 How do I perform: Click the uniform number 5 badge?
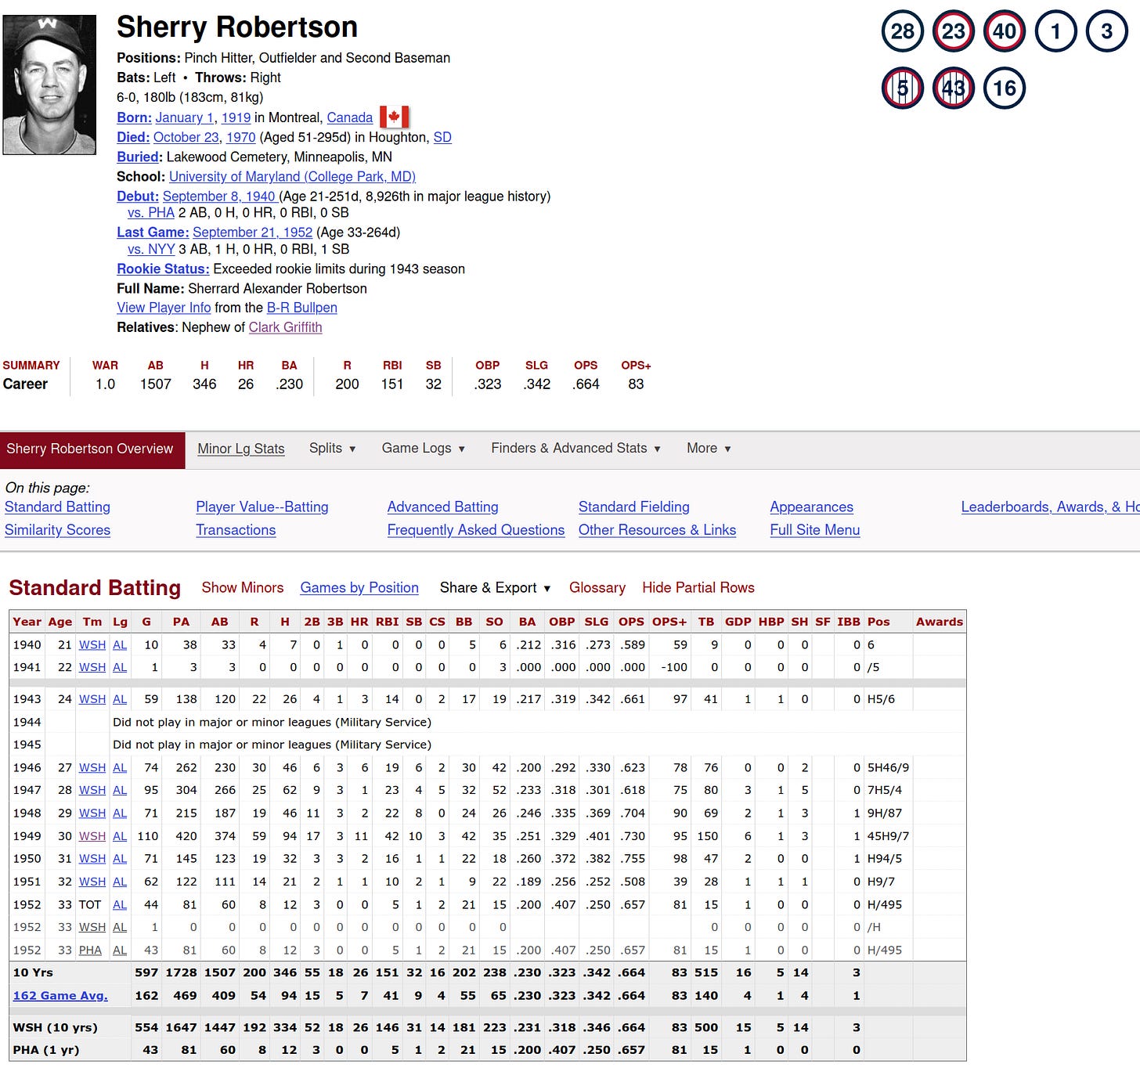coord(902,88)
